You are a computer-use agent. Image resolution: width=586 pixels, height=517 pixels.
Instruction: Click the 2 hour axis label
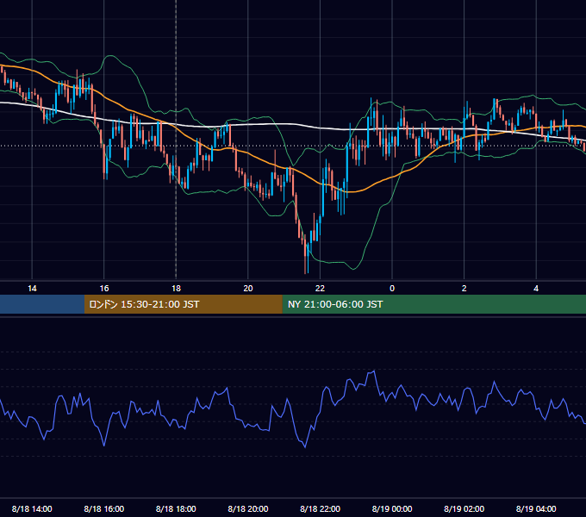pos(464,289)
